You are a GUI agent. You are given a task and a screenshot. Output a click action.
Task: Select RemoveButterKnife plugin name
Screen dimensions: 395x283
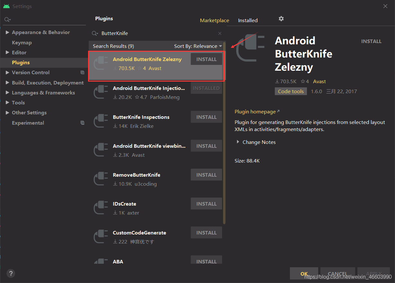click(x=137, y=175)
